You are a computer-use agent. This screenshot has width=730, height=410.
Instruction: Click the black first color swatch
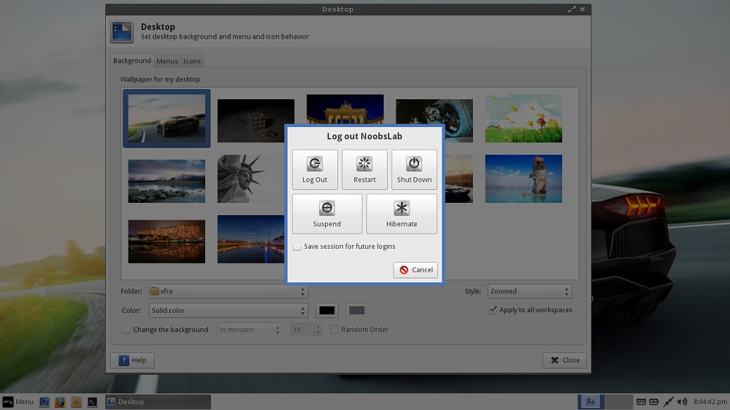(327, 310)
